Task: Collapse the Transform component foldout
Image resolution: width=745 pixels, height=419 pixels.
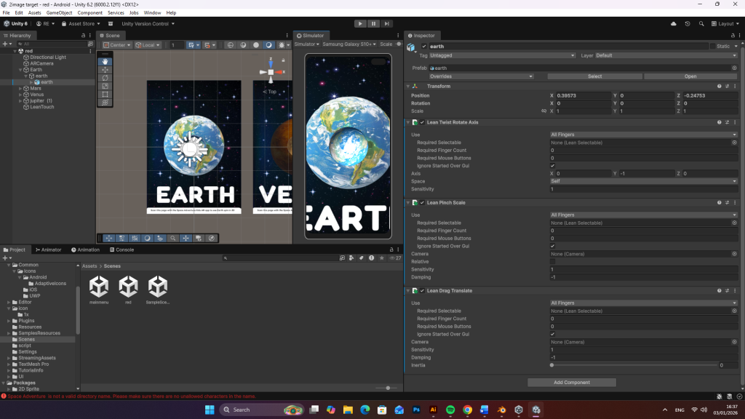Action: click(x=408, y=86)
